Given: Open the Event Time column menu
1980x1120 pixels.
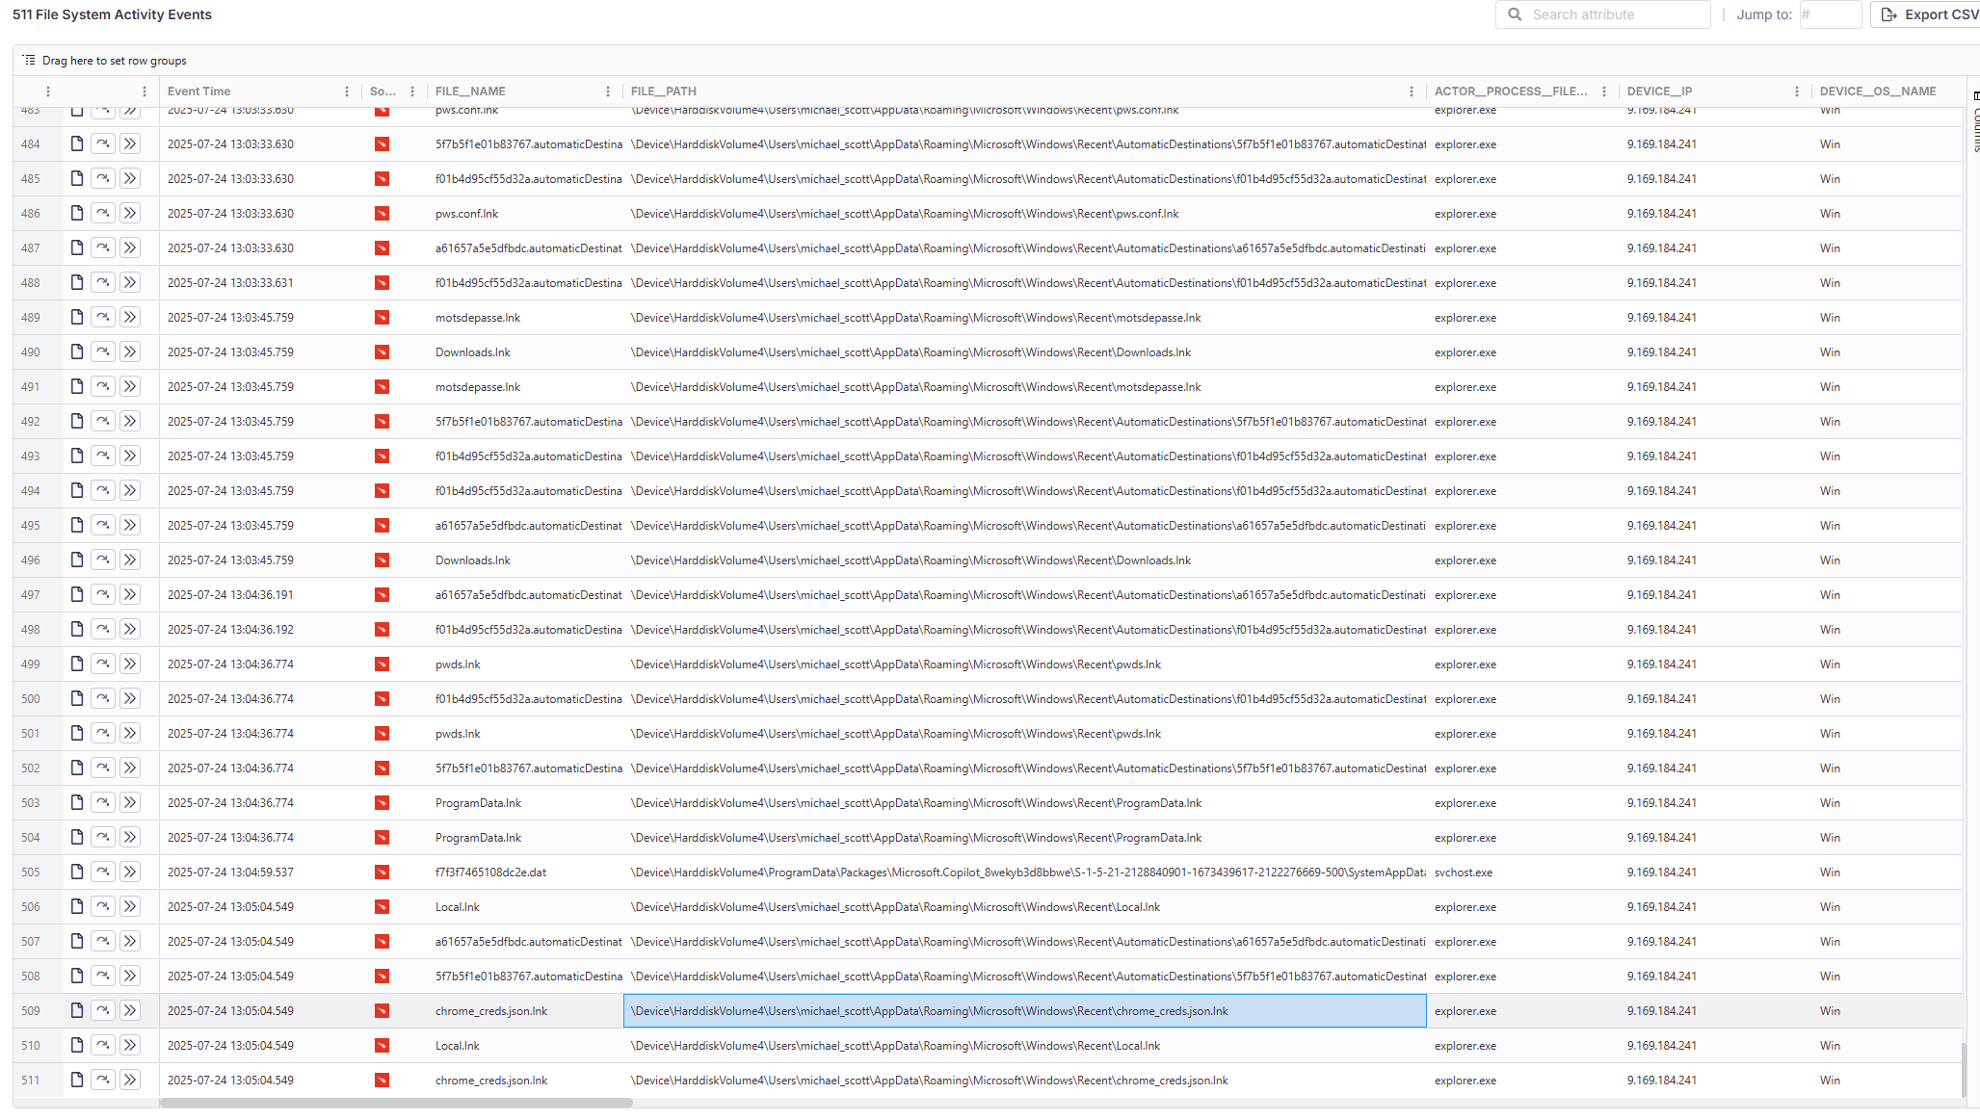Looking at the screenshot, I should tap(346, 91).
